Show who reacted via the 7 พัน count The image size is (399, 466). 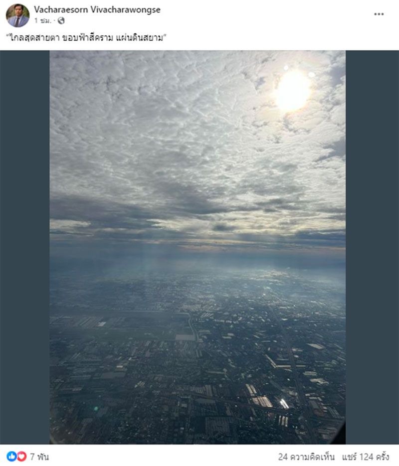click(39, 457)
